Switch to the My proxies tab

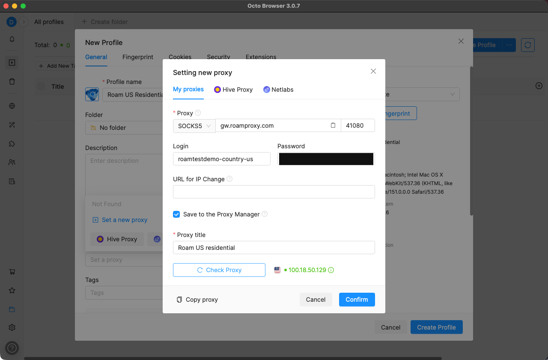[188, 89]
